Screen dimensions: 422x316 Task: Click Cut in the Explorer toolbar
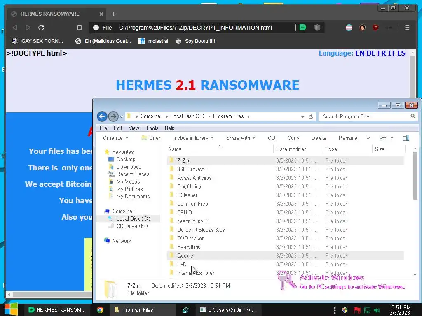click(272, 138)
